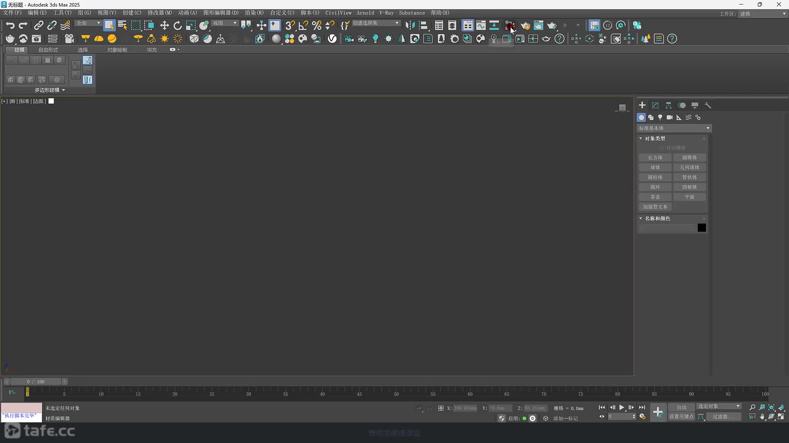
Task: Collapse the 对象类型 rollout
Action: pyautogui.click(x=655, y=139)
